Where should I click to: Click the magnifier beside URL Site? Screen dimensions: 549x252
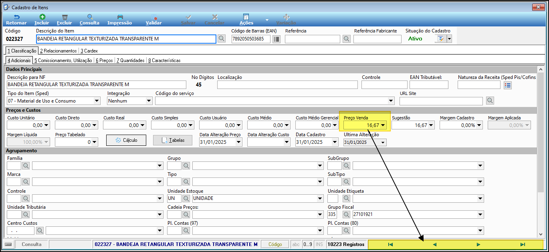(x=490, y=101)
